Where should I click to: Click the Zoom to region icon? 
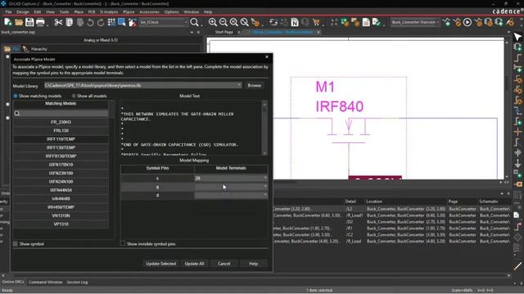point(234,22)
